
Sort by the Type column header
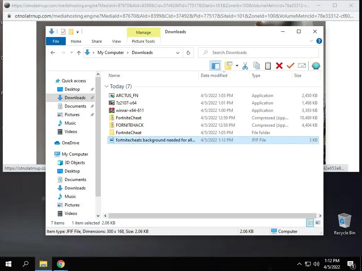coord(256,76)
